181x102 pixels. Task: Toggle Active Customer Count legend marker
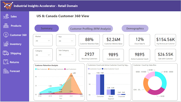[102, 69]
